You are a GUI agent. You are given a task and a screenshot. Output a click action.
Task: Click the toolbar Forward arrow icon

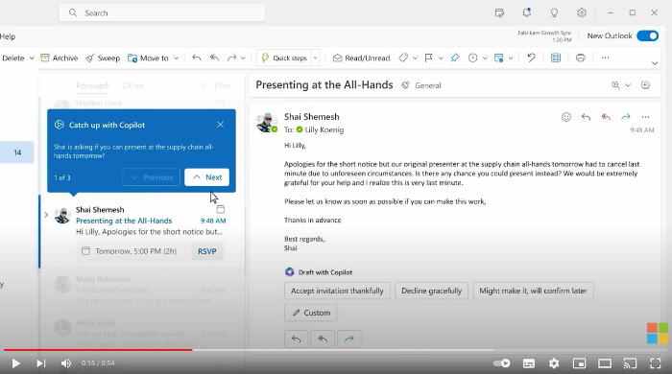[232, 58]
